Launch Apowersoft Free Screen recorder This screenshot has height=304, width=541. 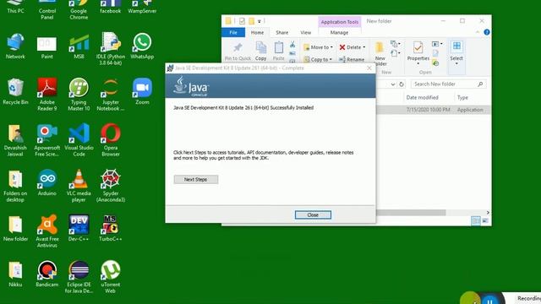pyautogui.click(x=47, y=140)
